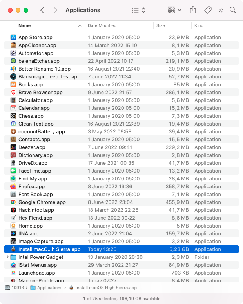The image size is (243, 304).
Task: Click the AppCleaner app icon
Action: tap(13, 45)
